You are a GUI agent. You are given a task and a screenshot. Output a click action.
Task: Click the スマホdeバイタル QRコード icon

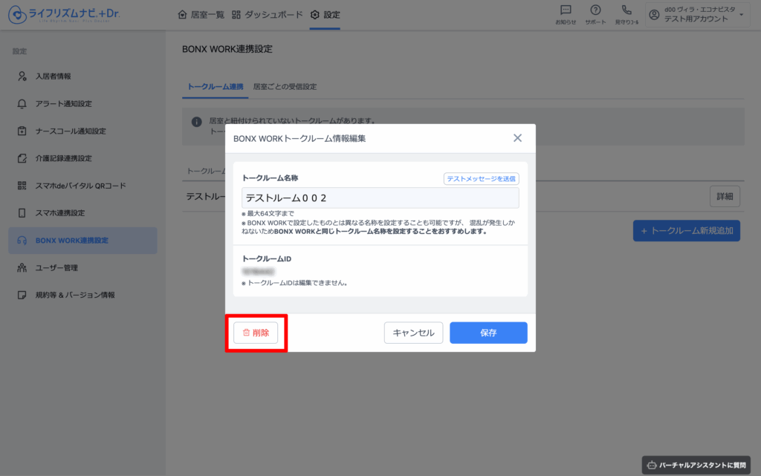pos(22,186)
